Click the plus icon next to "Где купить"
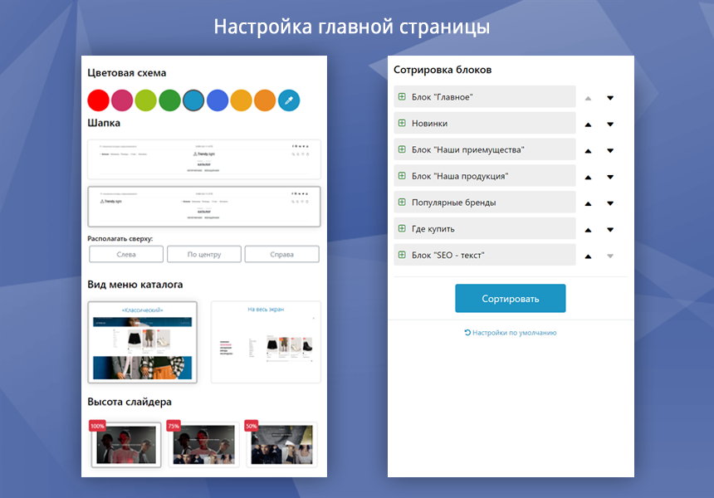 pyautogui.click(x=401, y=228)
